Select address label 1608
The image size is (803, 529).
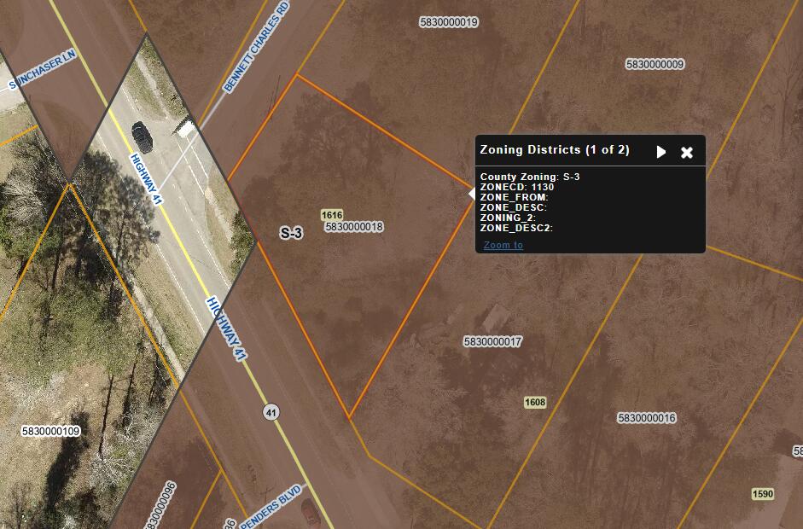click(535, 402)
